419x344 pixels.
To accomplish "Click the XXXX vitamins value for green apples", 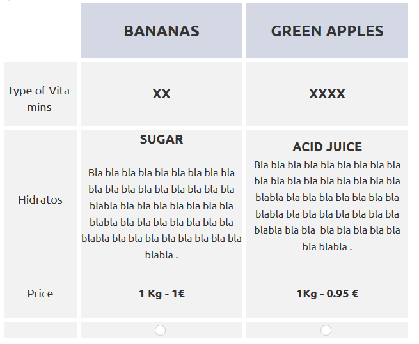I will 327,94.
